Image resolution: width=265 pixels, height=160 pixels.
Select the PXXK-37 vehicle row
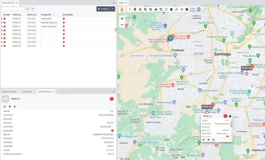pyautogui.click(x=58, y=22)
